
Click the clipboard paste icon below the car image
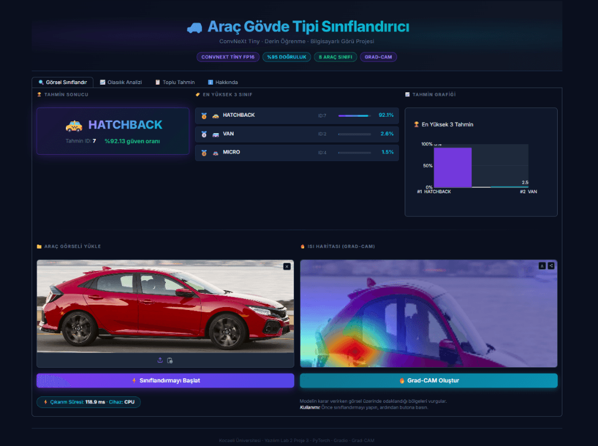pyautogui.click(x=170, y=360)
